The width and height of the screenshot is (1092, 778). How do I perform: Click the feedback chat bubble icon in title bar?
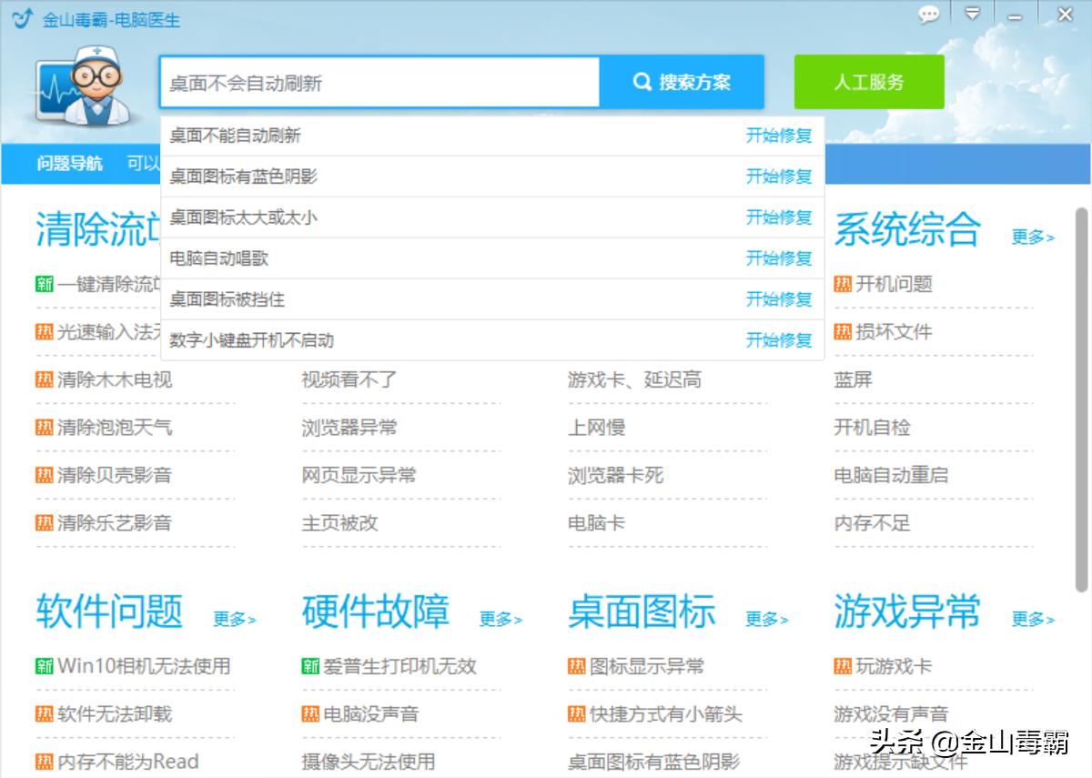coord(929,15)
